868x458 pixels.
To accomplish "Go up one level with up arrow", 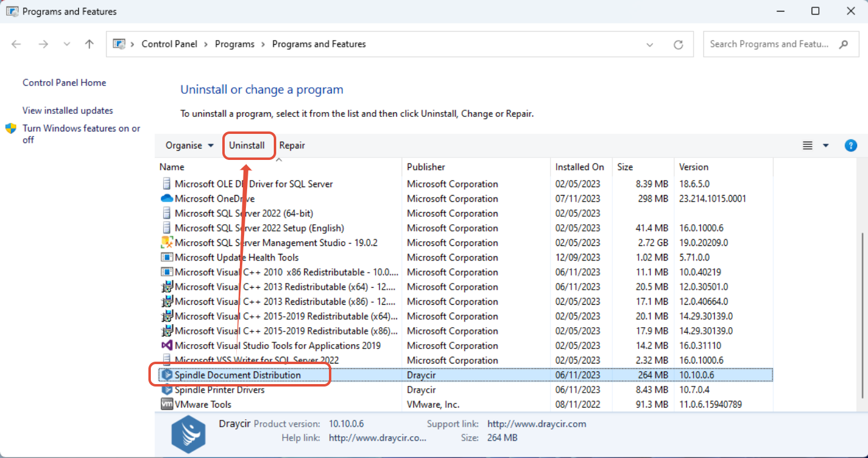I will point(90,44).
